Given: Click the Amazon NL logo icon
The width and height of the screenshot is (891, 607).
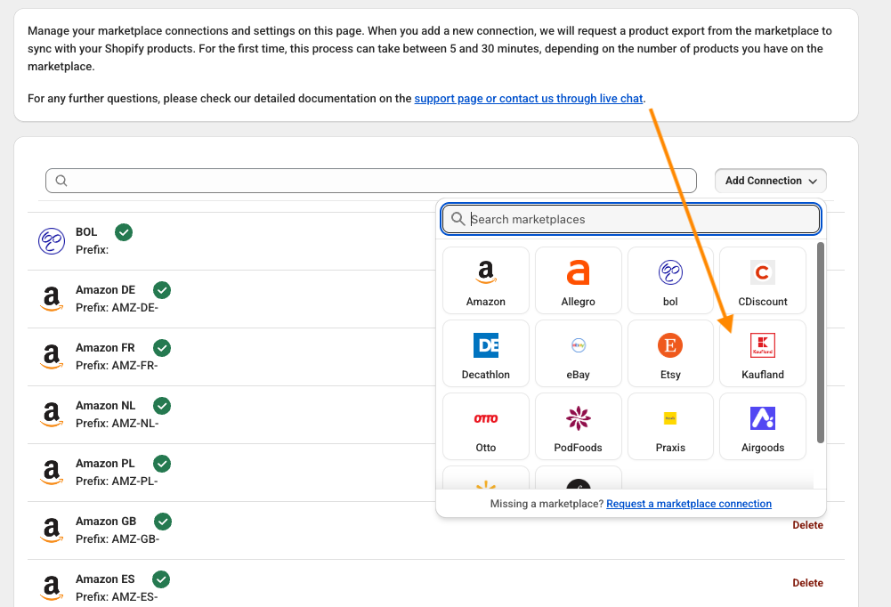Looking at the screenshot, I should pos(52,415).
